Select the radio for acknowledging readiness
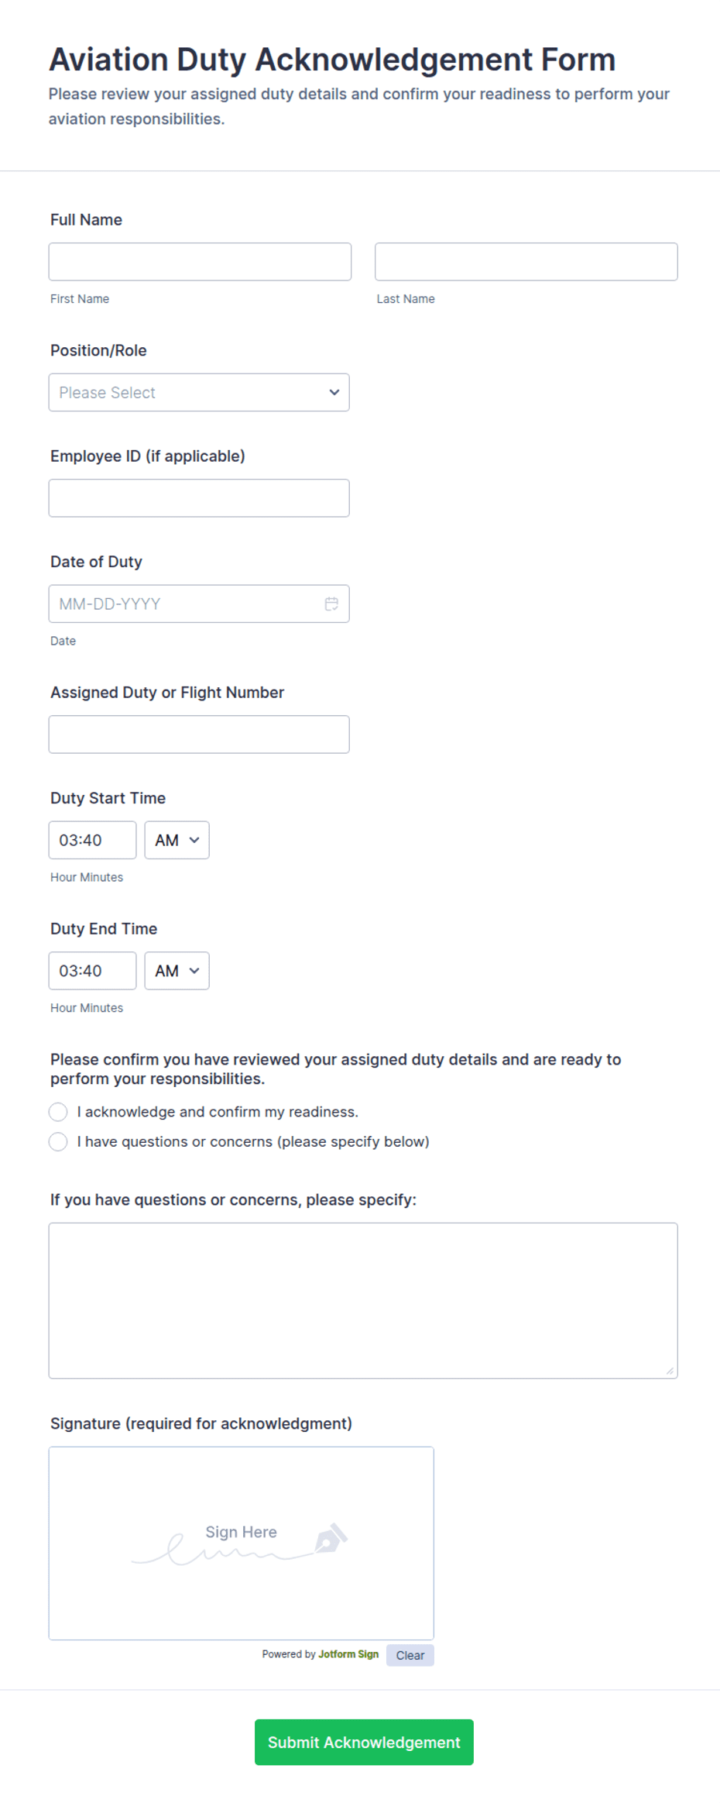 pyautogui.click(x=58, y=1111)
